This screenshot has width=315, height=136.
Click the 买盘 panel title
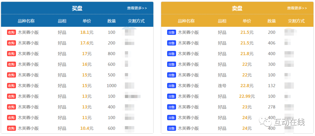point(77,8)
